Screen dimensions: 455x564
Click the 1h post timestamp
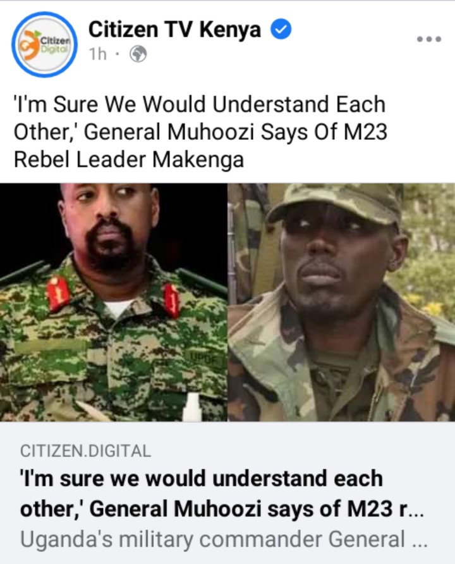(98, 54)
